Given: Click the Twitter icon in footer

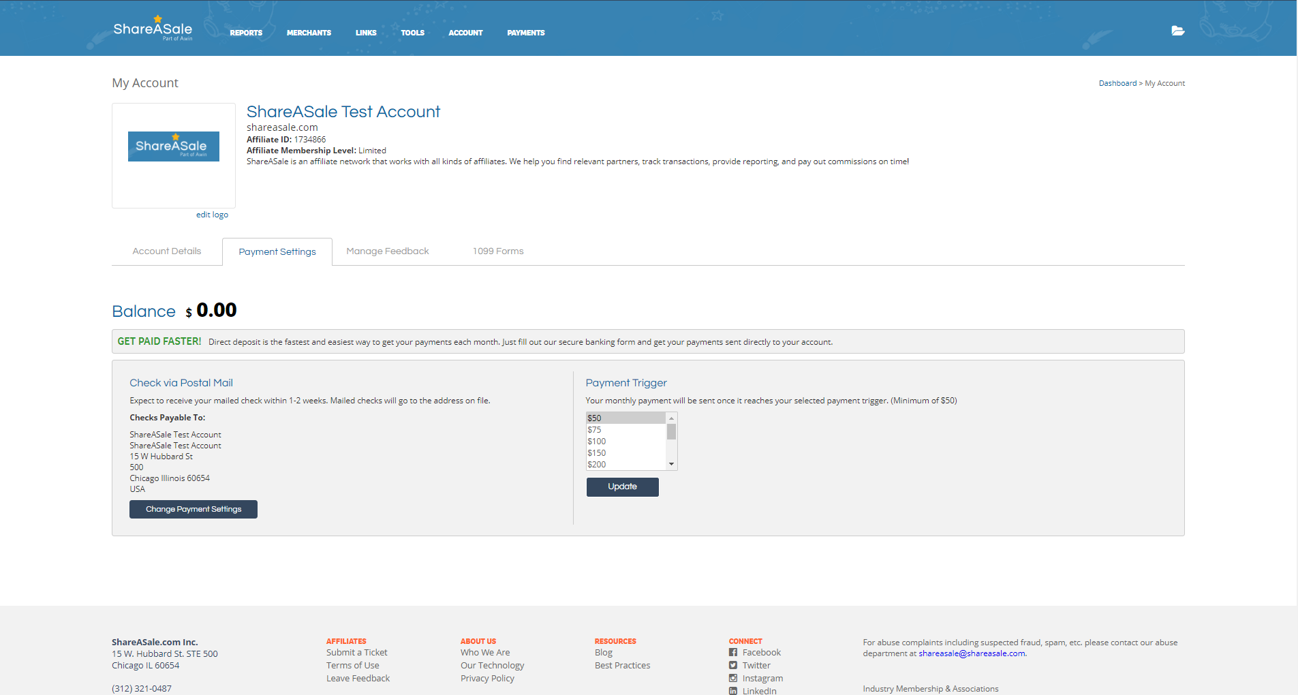Looking at the screenshot, I should pyautogui.click(x=733, y=665).
